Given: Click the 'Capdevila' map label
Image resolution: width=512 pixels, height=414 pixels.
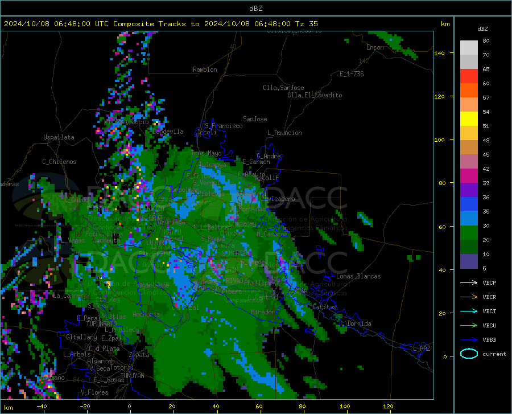Looking at the screenshot, I should pyautogui.click(x=168, y=132).
